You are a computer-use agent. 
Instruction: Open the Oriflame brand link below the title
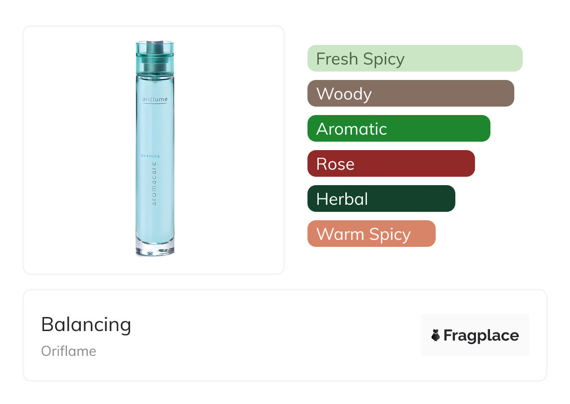pyautogui.click(x=69, y=351)
